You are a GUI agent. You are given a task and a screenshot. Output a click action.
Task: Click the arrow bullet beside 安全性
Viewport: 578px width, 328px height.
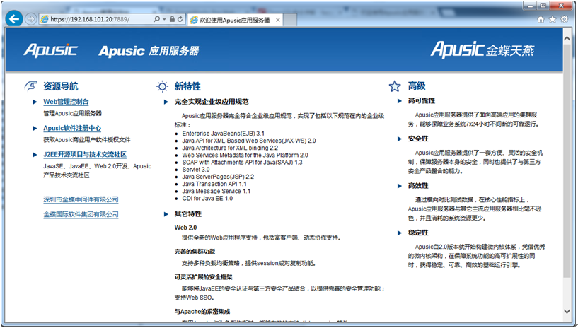pos(399,139)
